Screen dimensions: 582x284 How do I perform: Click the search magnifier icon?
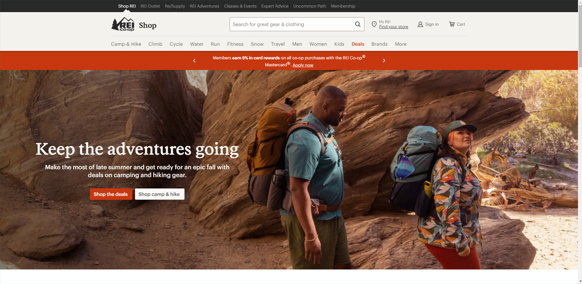[357, 24]
